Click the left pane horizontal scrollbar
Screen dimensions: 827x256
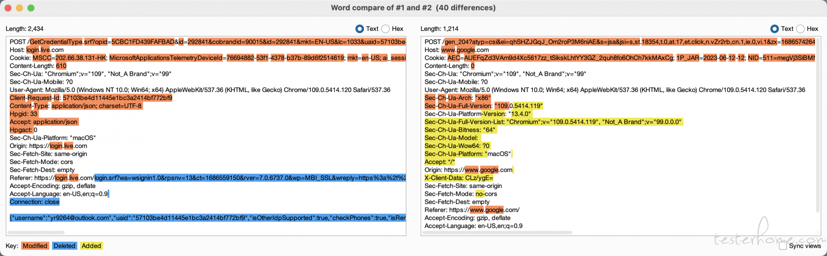coord(36,232)
